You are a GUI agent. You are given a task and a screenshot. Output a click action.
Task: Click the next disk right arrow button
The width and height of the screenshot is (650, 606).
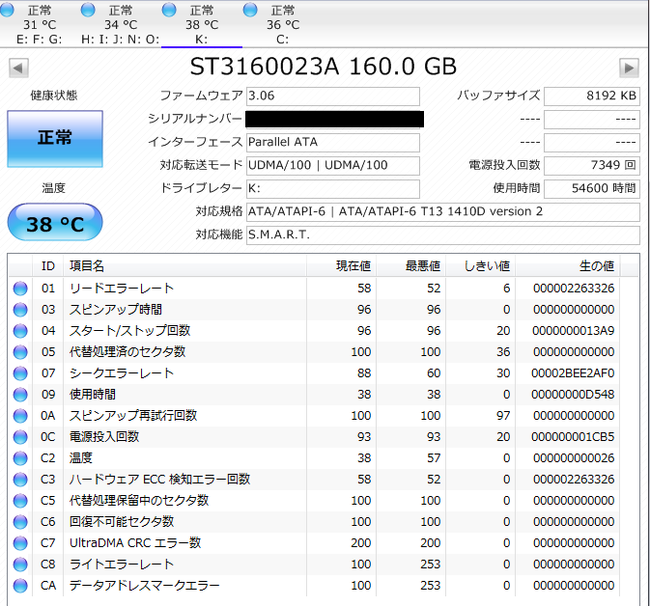(629, 68)
